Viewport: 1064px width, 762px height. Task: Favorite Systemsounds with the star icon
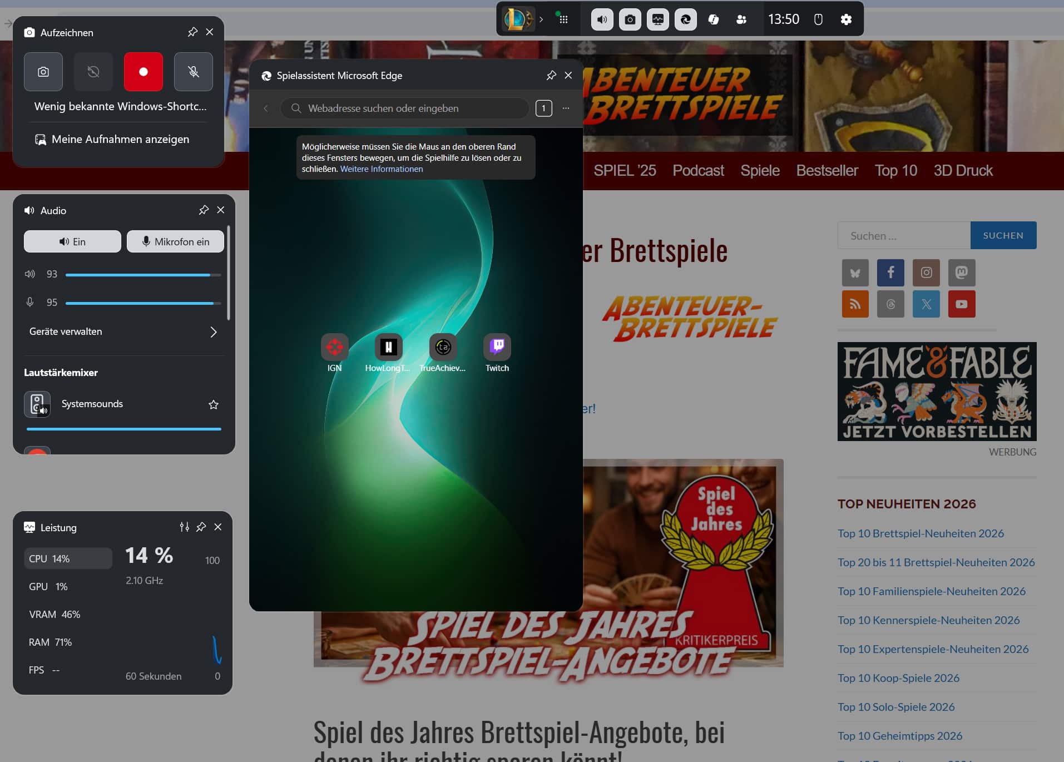pos(213,404)
